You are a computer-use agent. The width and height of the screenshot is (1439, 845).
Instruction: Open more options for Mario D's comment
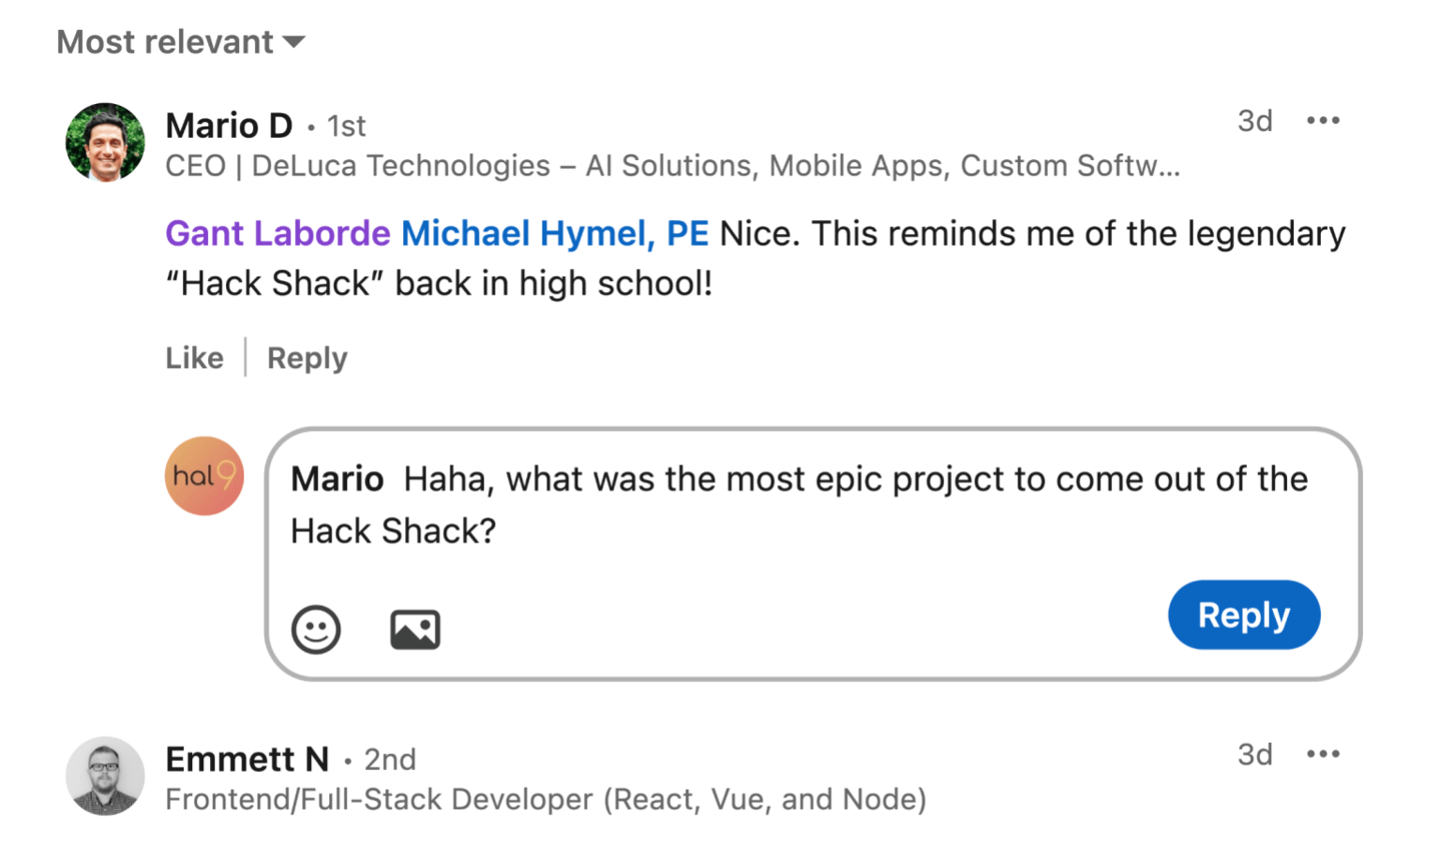click(1323, 121)
